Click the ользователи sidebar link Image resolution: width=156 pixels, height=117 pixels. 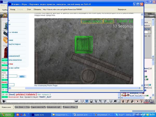15,60
